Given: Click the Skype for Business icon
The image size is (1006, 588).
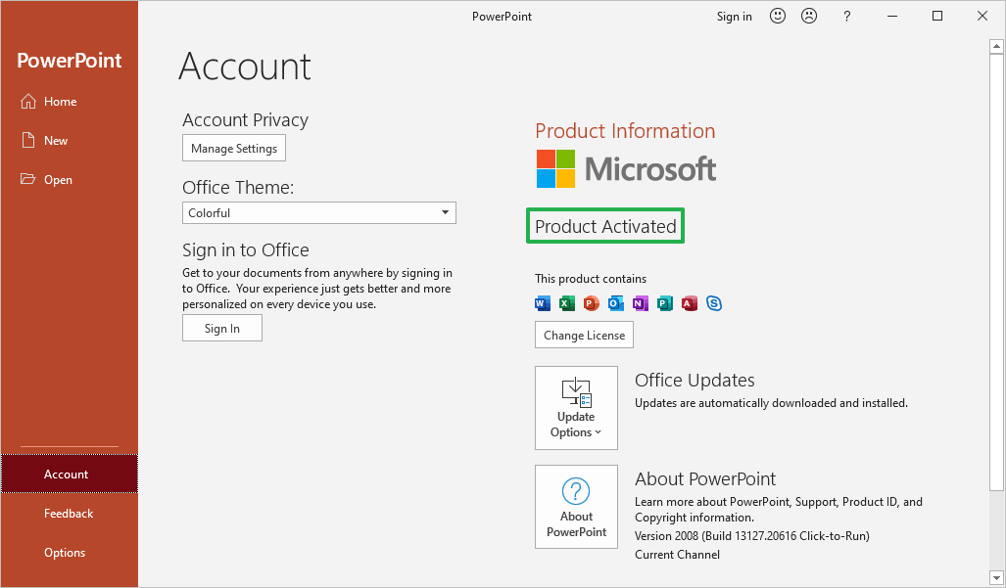Looking at the screenshot, I should (x=714, y=303).
